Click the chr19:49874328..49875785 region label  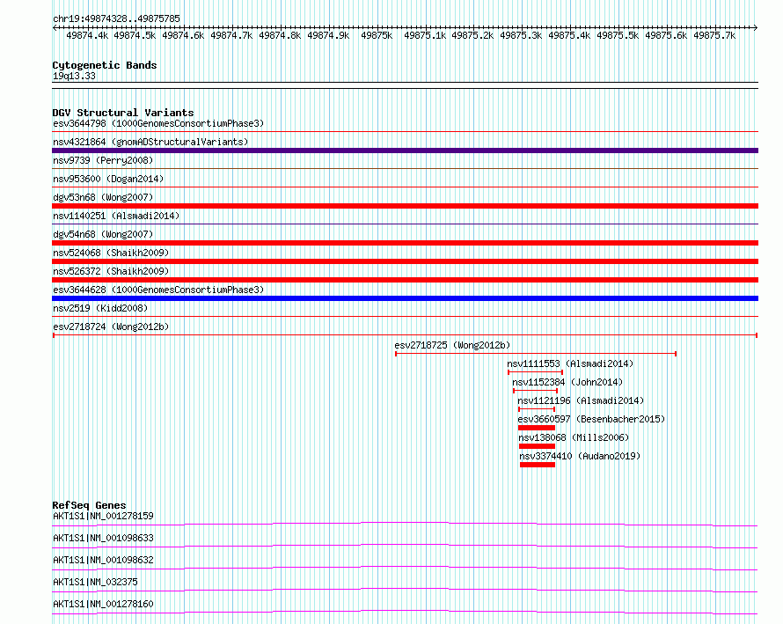(x=116, y=18)
